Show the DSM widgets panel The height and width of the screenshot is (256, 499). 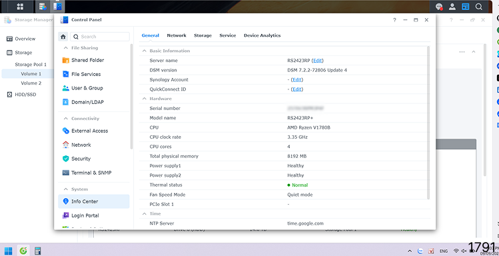point(466,7)
